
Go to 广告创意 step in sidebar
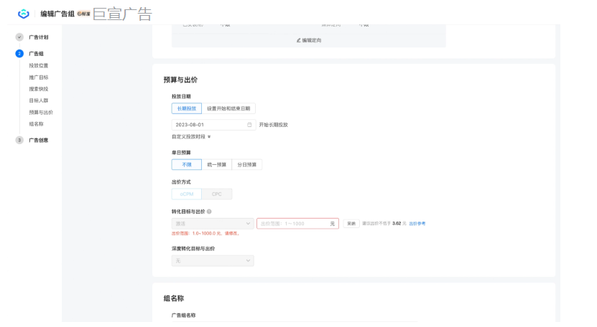pyautogui.click(x=39, y=141)
